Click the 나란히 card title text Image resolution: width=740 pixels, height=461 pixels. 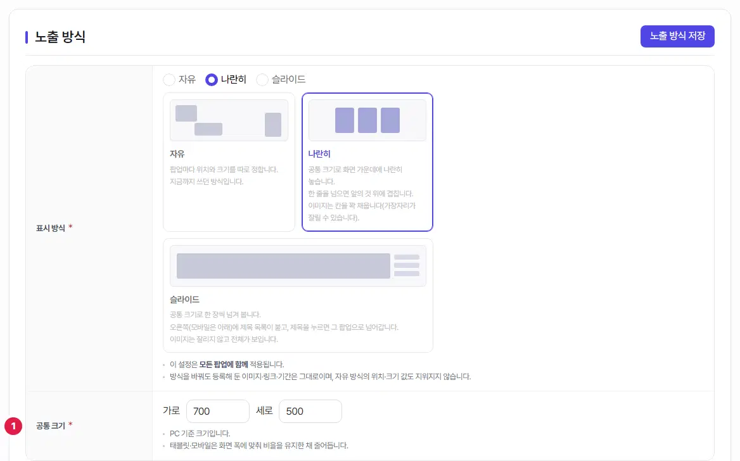(319, 154)
